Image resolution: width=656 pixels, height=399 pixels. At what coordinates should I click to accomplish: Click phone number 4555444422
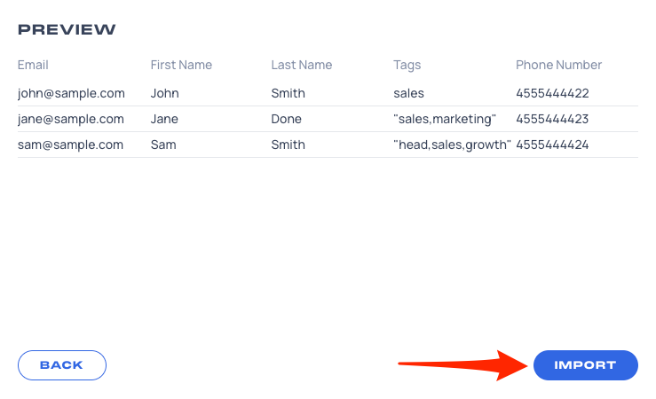552,93
